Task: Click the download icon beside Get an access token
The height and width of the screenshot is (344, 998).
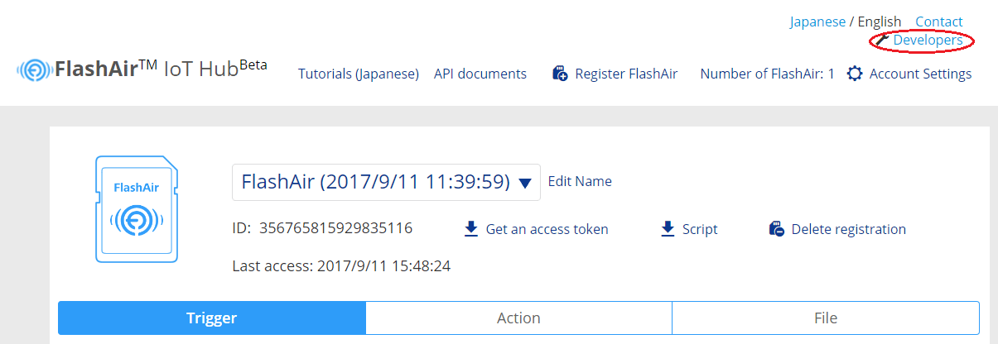Action: [x=471, y=229]
